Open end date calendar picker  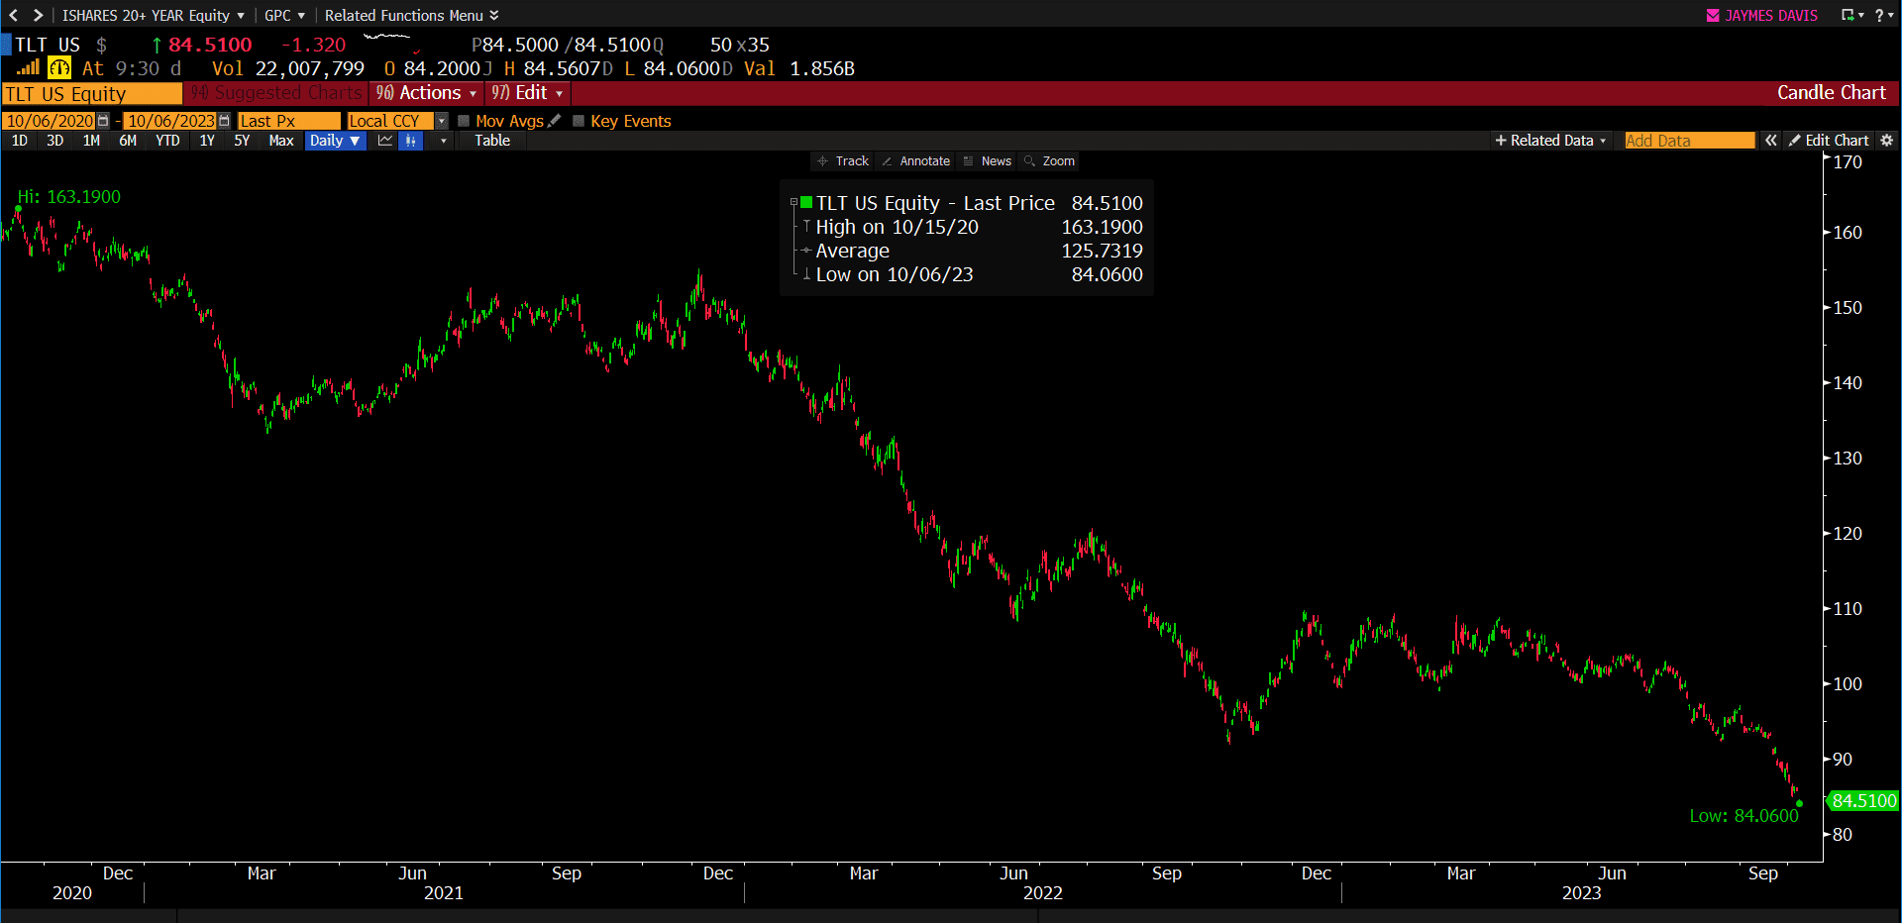point(224,121)
